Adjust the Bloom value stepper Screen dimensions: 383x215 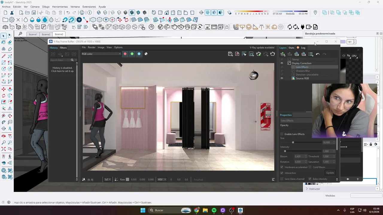click(x=306, y=156)
